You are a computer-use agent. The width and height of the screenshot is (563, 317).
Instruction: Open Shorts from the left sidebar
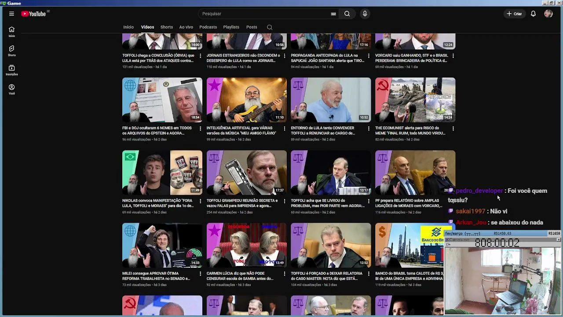(x=11, y=51)
